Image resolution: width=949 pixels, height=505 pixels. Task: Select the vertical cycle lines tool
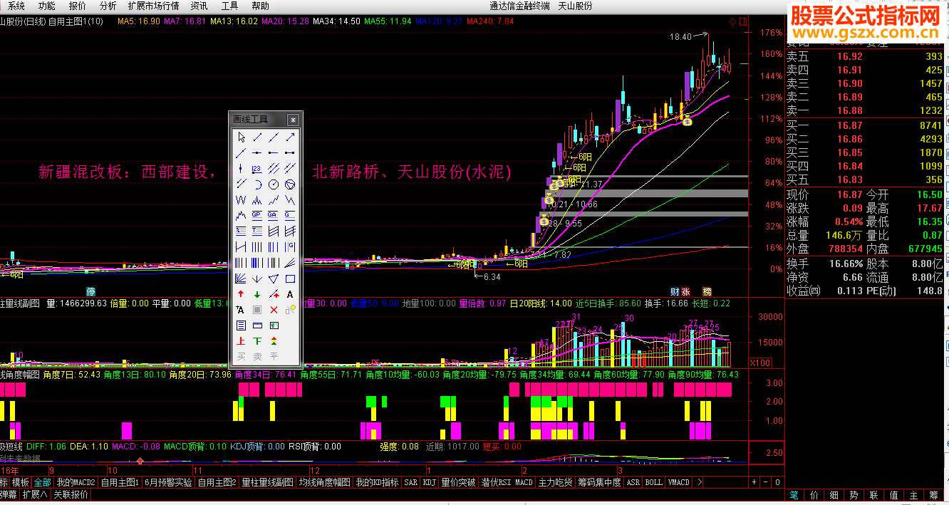pyautogui.click(x=257, y=246)
